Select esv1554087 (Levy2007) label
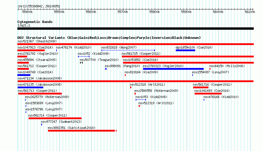 click(210, 72)
